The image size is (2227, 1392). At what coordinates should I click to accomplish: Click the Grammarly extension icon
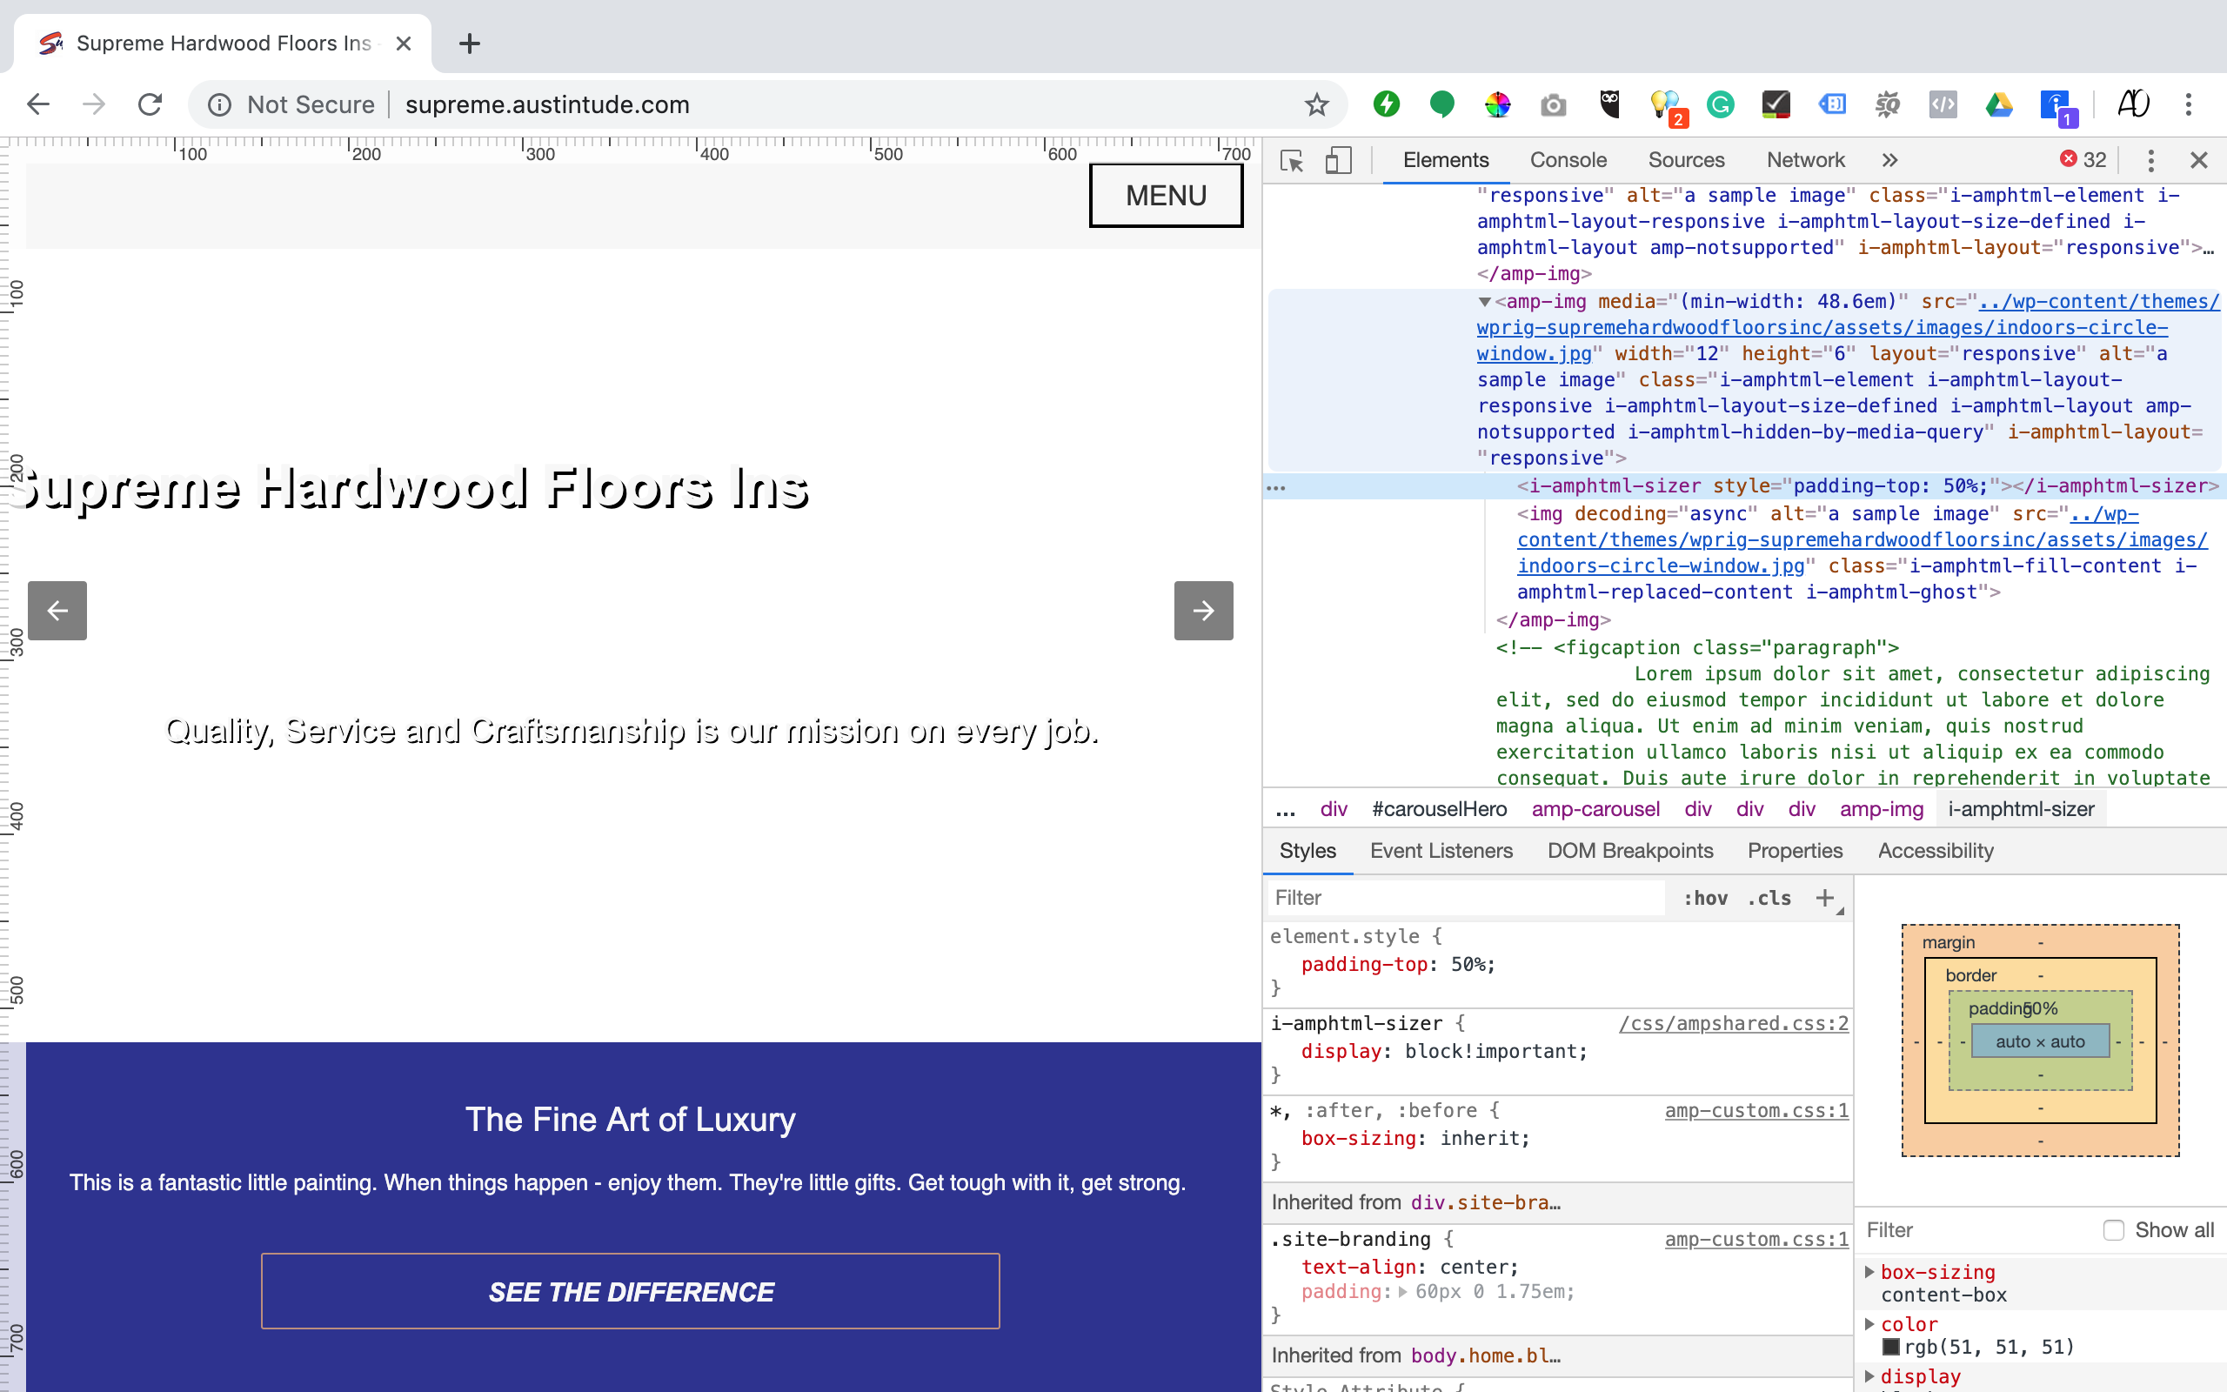pos(1720,105)
